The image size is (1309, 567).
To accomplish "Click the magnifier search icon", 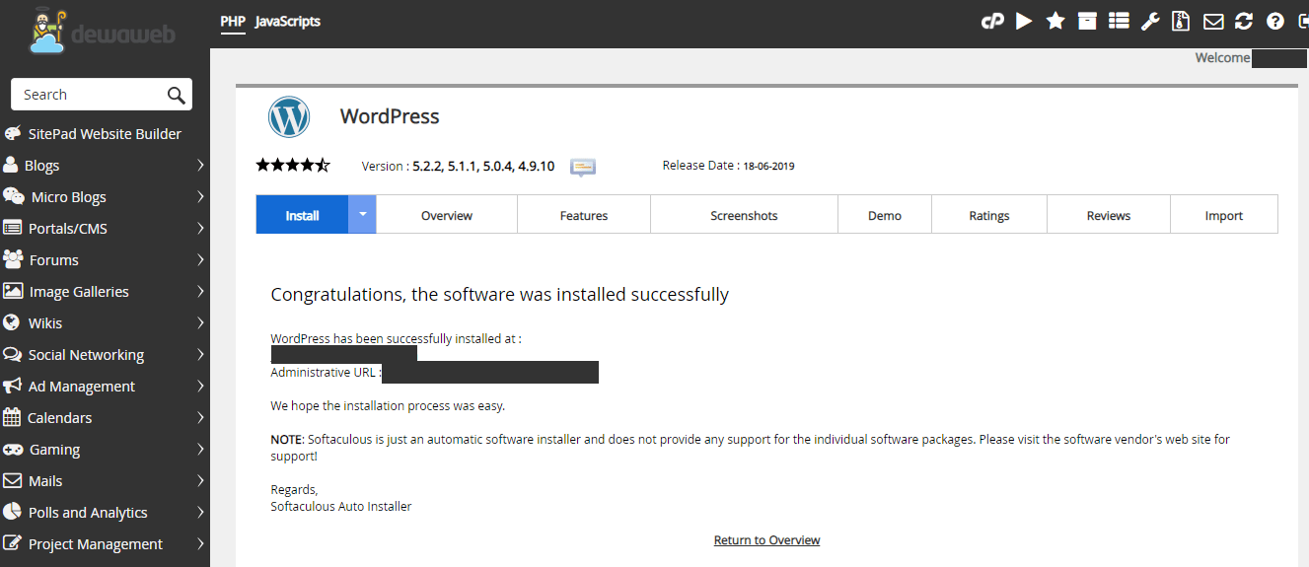I will pyautogui.click(x=176, y=95).
